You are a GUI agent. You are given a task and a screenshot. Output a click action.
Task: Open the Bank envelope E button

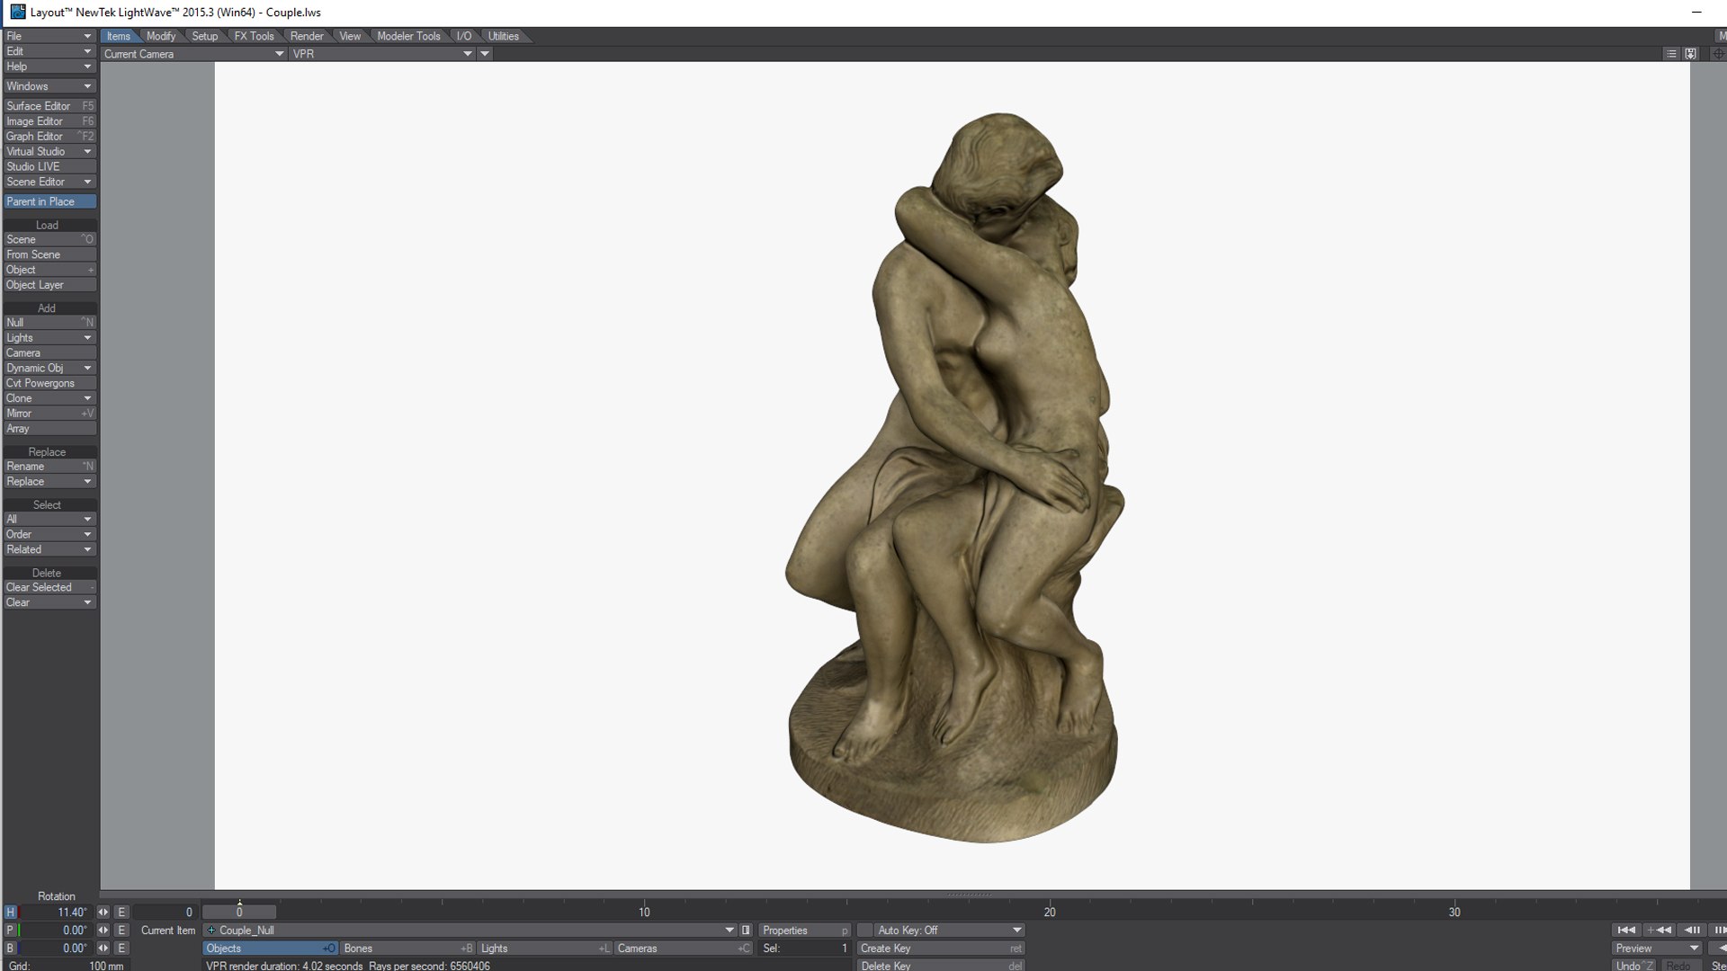(x=121, y=948)
